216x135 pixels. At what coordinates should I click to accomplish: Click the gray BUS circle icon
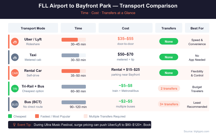click(15, 104)
